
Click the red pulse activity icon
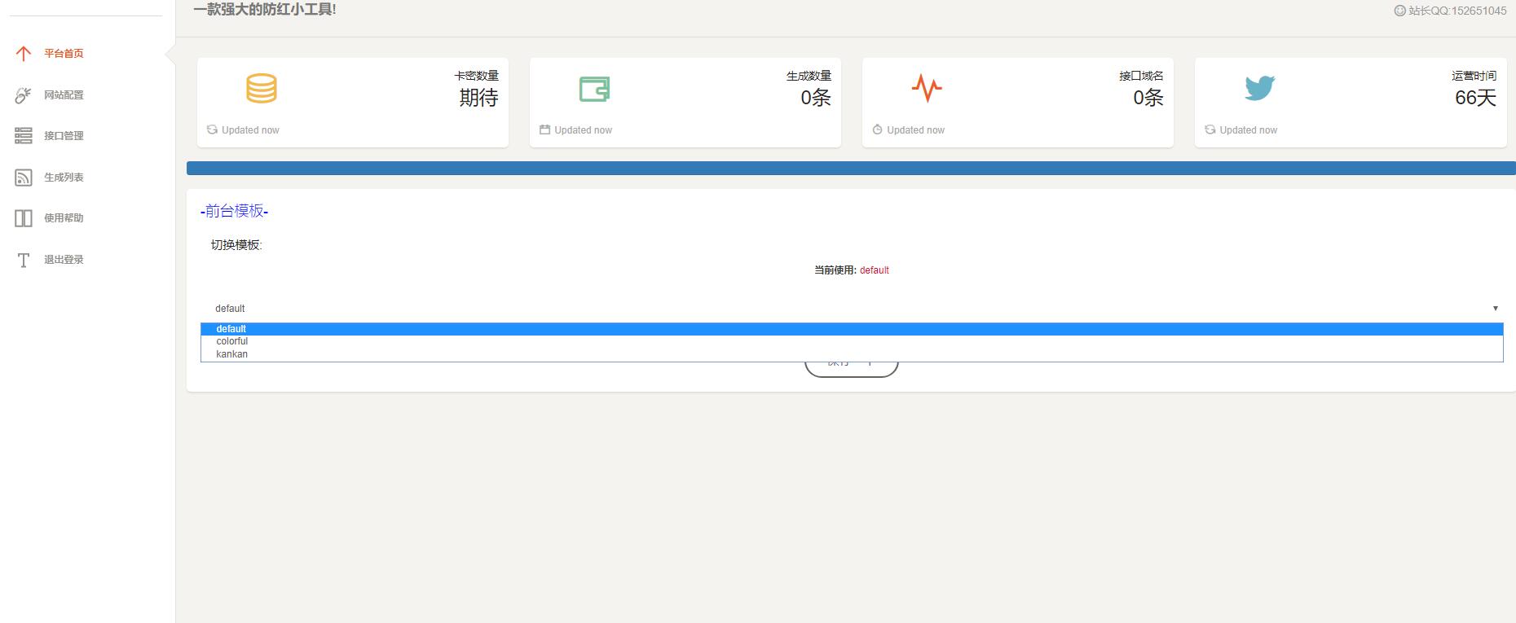coord(927,88)
